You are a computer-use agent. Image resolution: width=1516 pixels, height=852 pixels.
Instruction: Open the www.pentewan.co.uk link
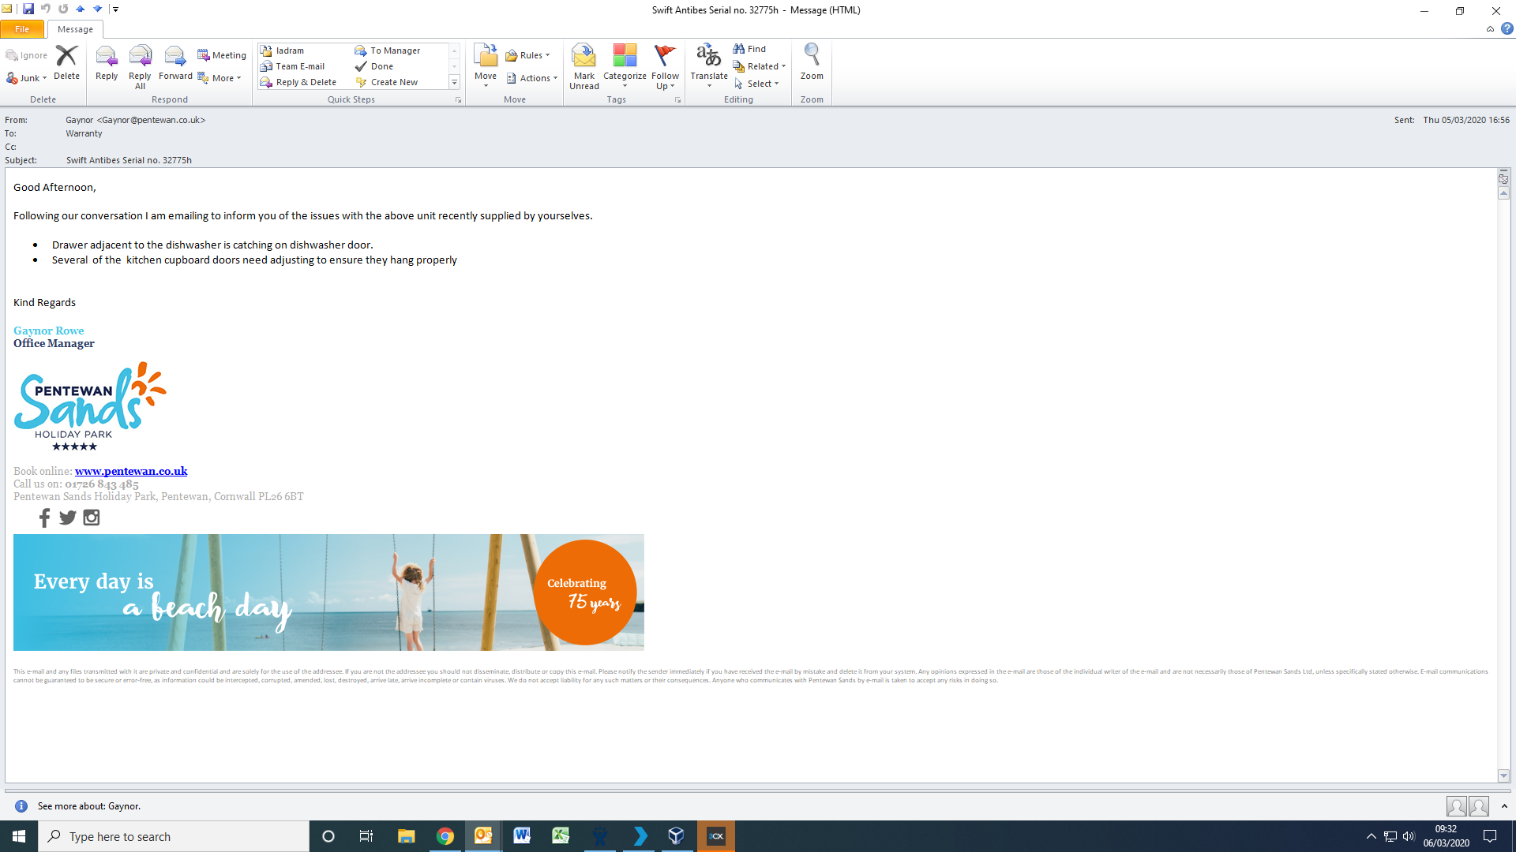(x=131, y=471)
